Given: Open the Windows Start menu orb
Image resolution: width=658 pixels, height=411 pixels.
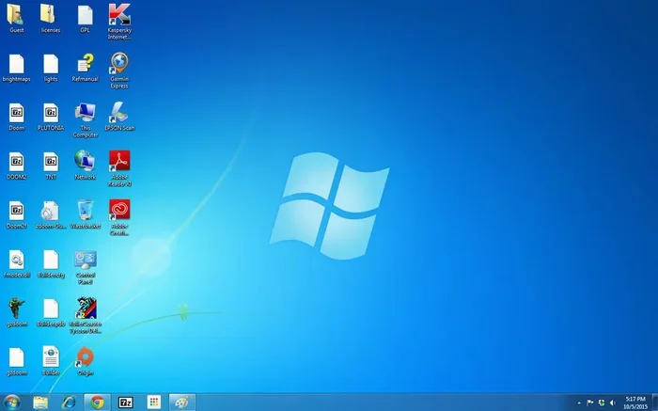Looking at the screenshot, I should click(x=11, y=403).
